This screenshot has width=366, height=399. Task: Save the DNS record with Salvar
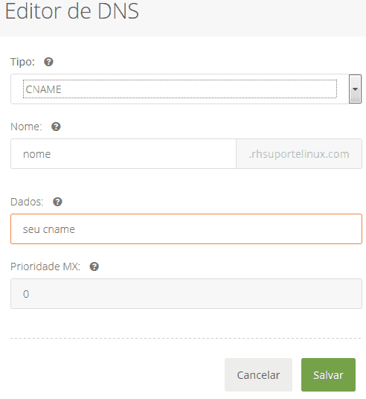[328, 375]
